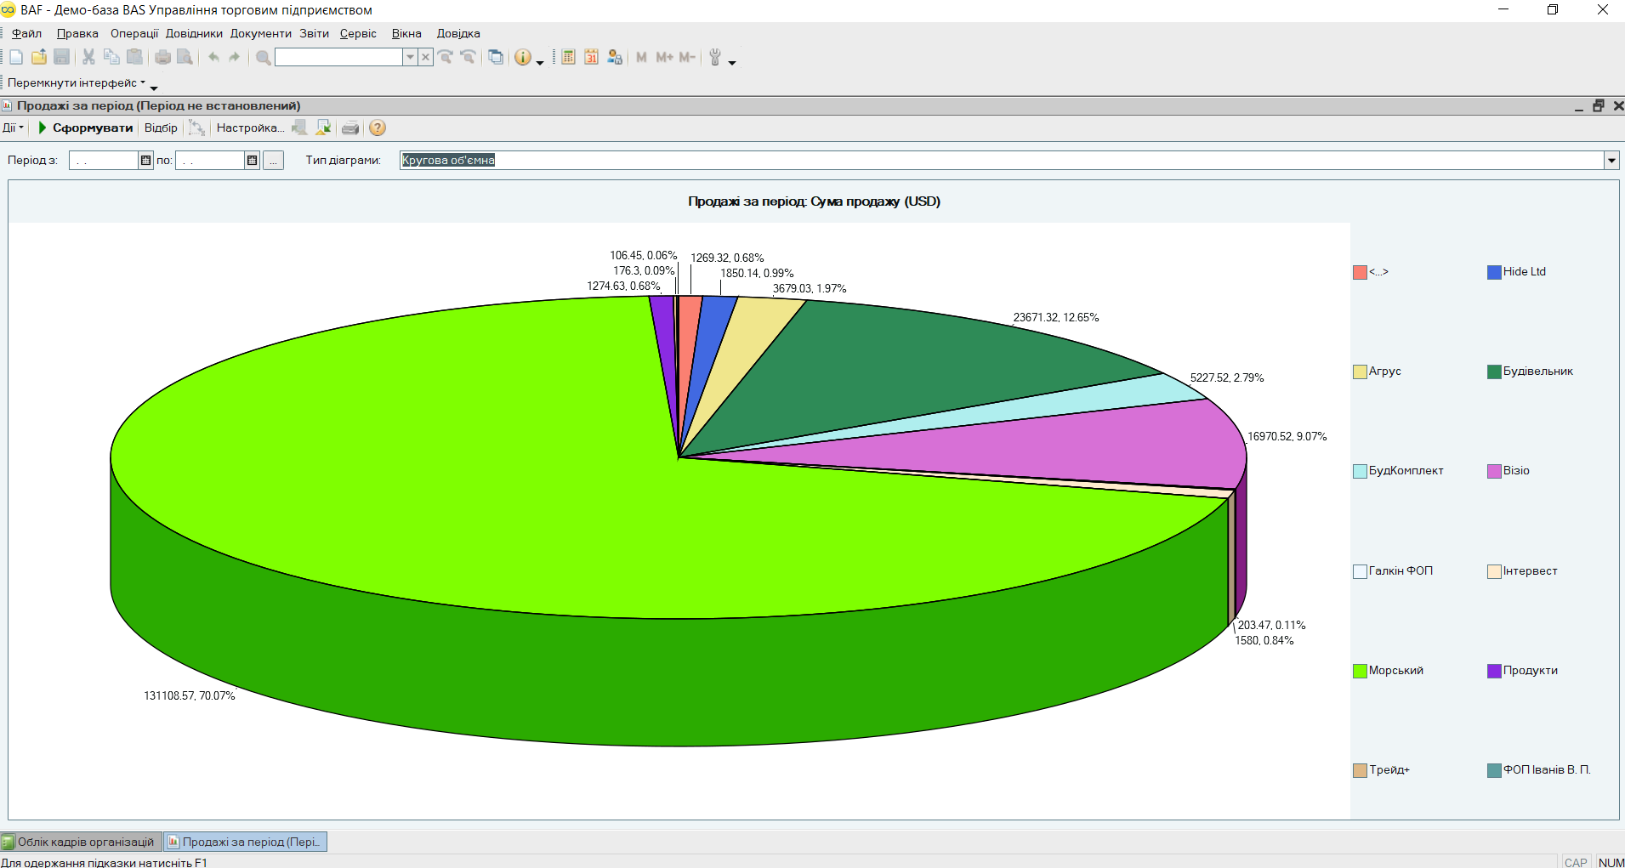Click the green Сформувати play arrow

pyautogui.click(x=43, y=128)
